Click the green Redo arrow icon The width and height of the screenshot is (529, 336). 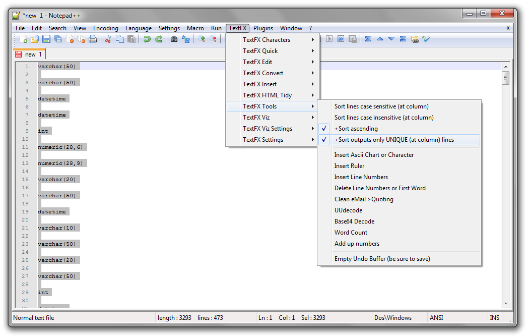[x=159, y=39]
